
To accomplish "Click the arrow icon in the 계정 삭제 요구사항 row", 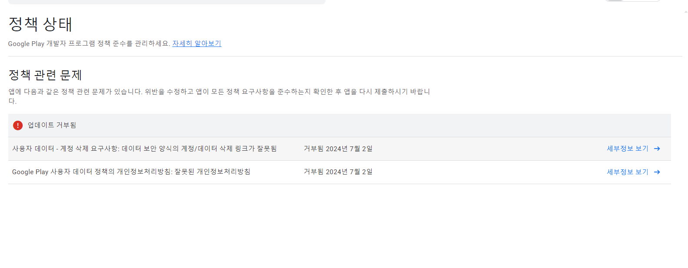I will pyautogui.click(x=657, y=149).
